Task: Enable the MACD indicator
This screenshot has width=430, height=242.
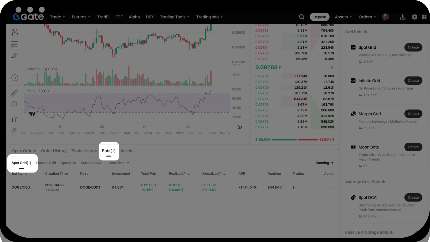Action: [x=89, y=133]
